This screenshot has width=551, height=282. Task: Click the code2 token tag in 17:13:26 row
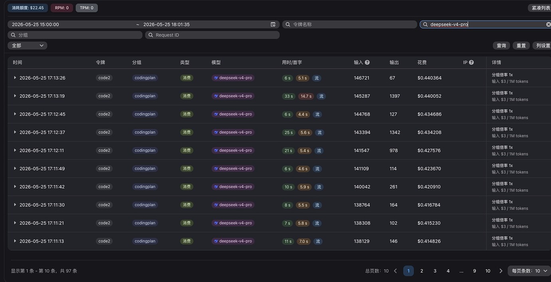click(x=104, y=78)
